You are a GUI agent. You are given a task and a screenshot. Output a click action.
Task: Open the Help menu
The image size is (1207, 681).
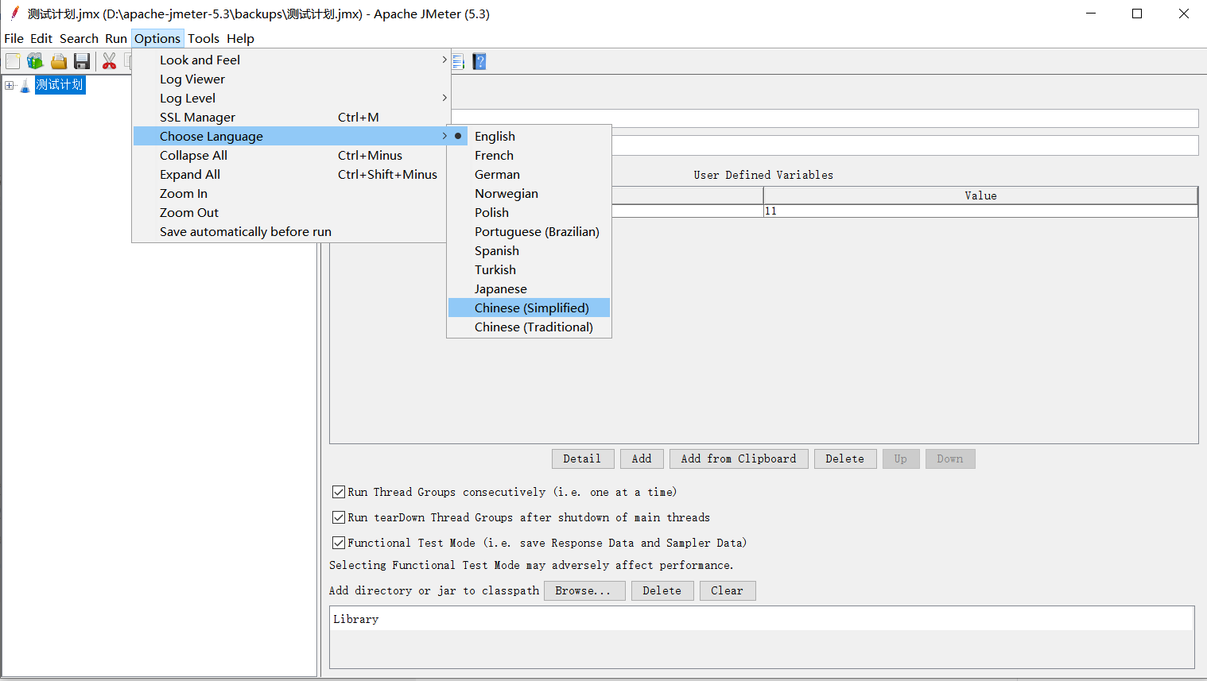pyautogui.click(x=240, y=38)
